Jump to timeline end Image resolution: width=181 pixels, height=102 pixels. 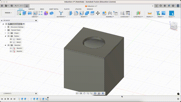point(14,99)
